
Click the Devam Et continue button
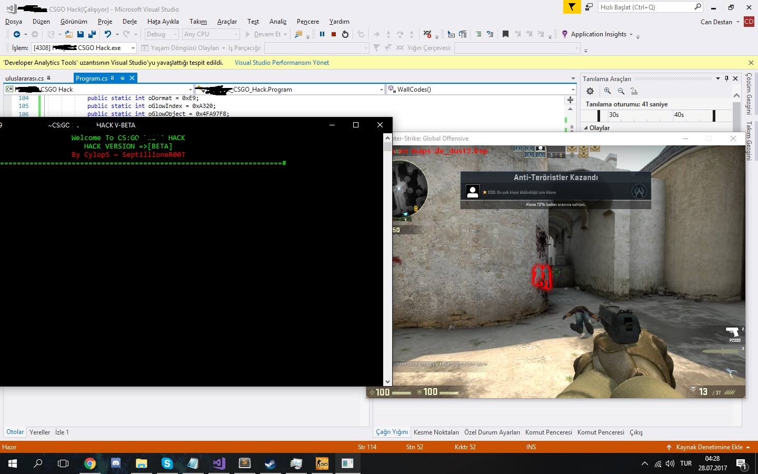pos(266,34)
